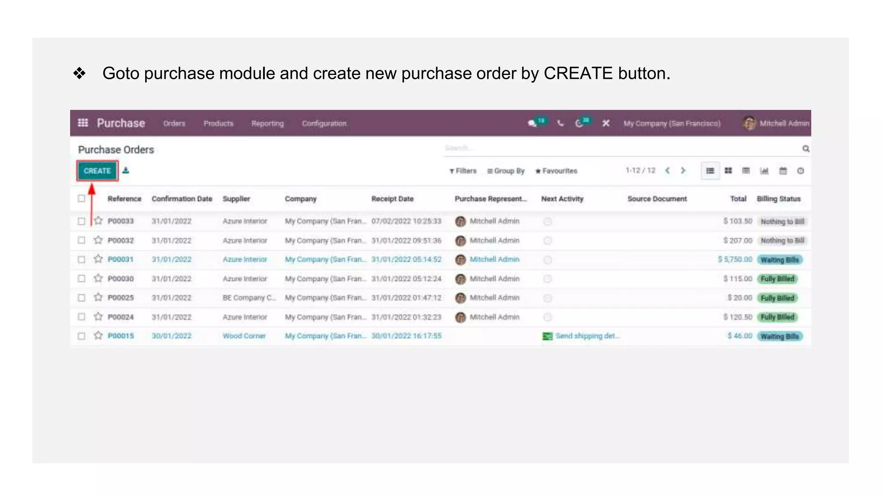Check the box for P00033
The image size is (882, 496).
[81, 221]
